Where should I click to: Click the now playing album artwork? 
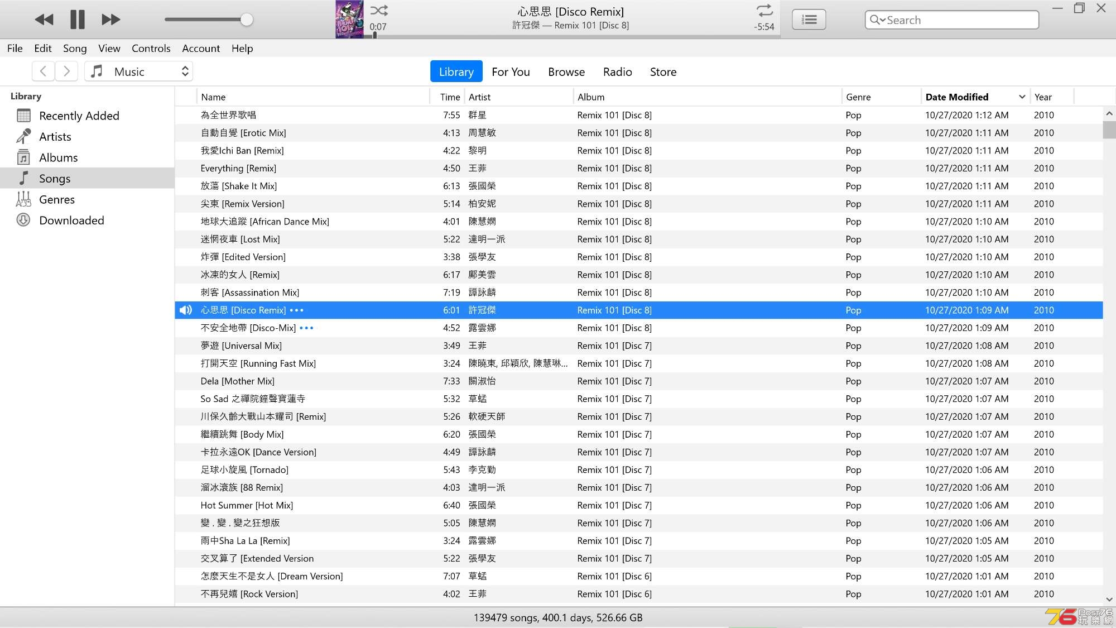click(349, 19)
